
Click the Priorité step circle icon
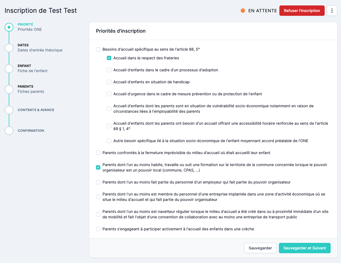tap(9, 27)
